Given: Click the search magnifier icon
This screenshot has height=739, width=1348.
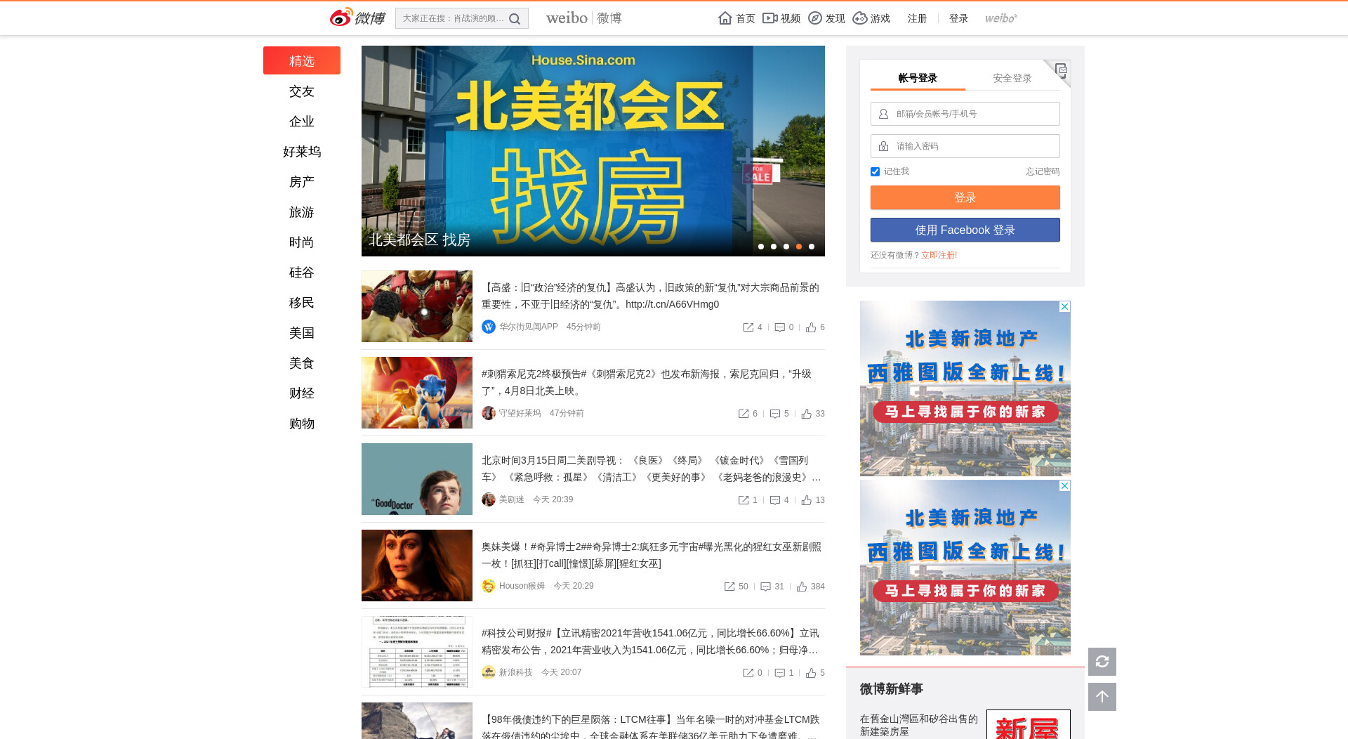Looking at the screenshot, I should click(515, 19).
